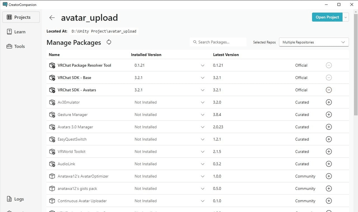Click package icon of EasyQuestSwitch row
358x212 pixels.
(52, 139)
